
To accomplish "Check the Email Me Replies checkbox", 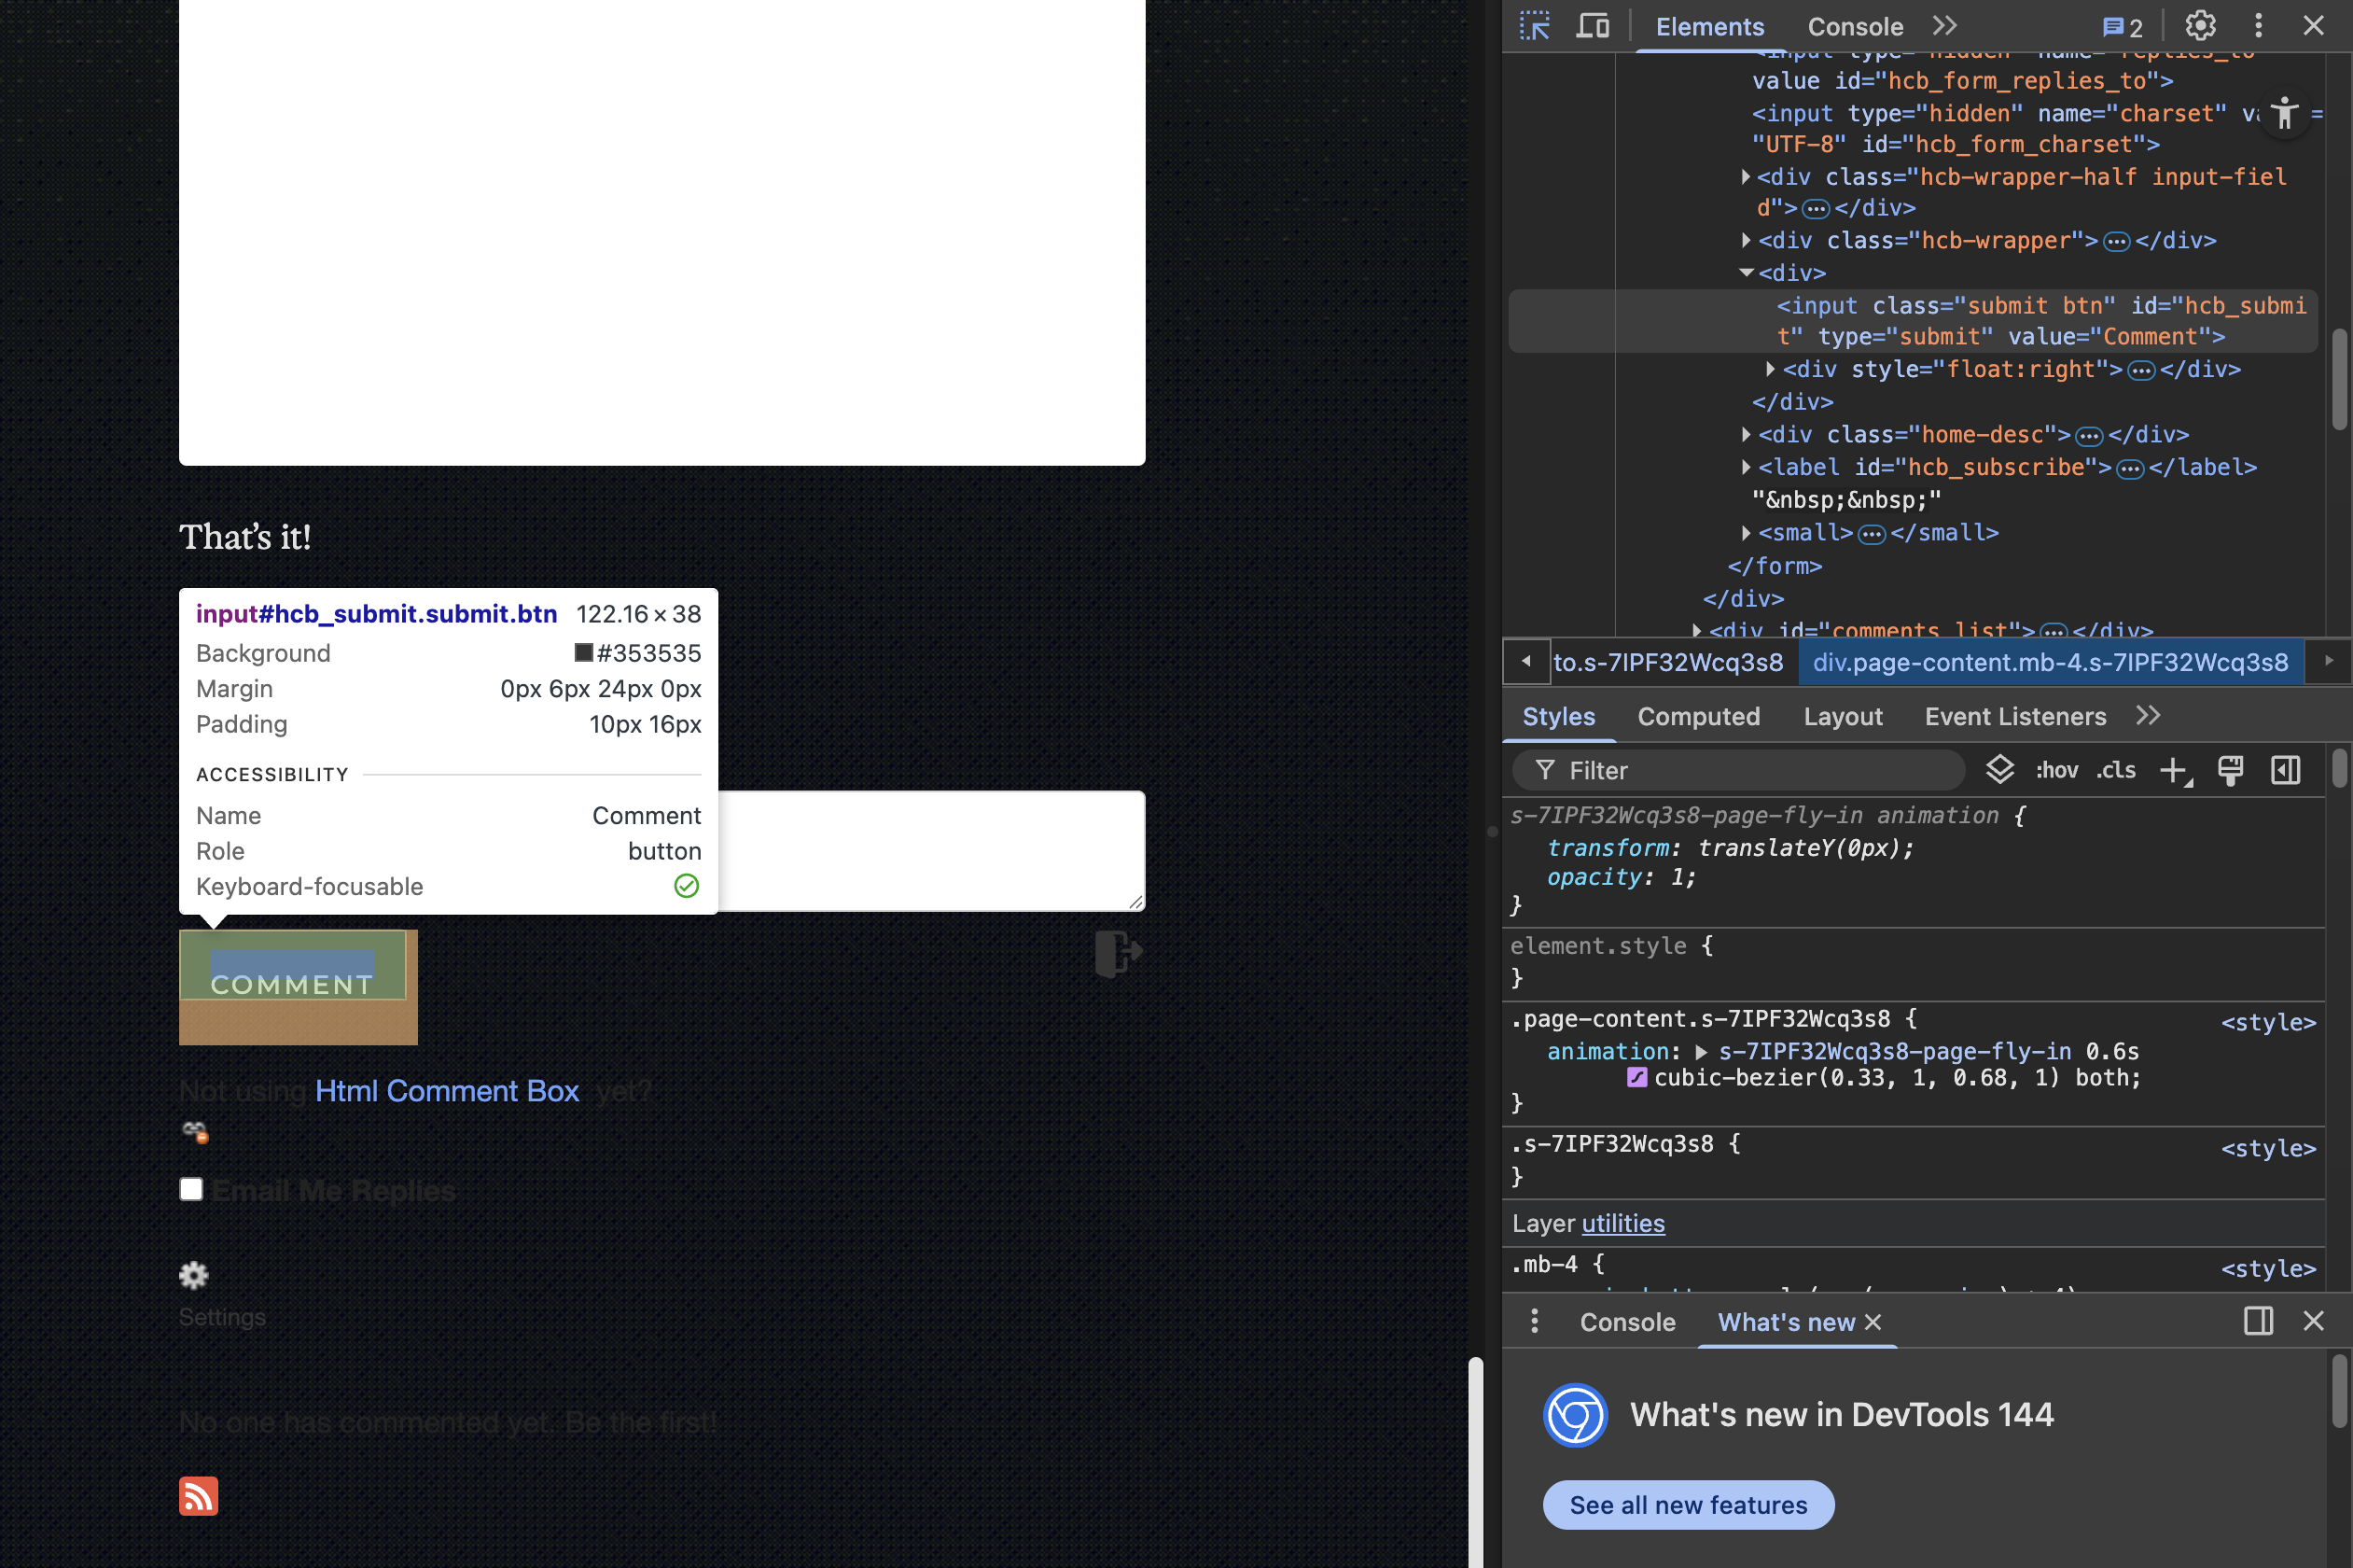I will point(191,1189).
